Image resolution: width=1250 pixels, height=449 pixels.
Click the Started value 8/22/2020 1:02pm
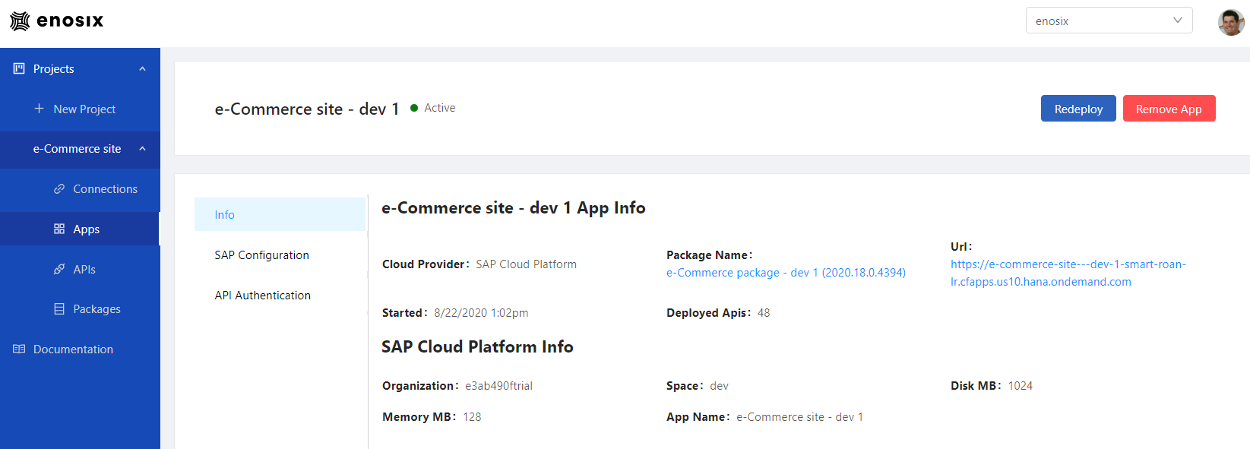pos(481,313)
